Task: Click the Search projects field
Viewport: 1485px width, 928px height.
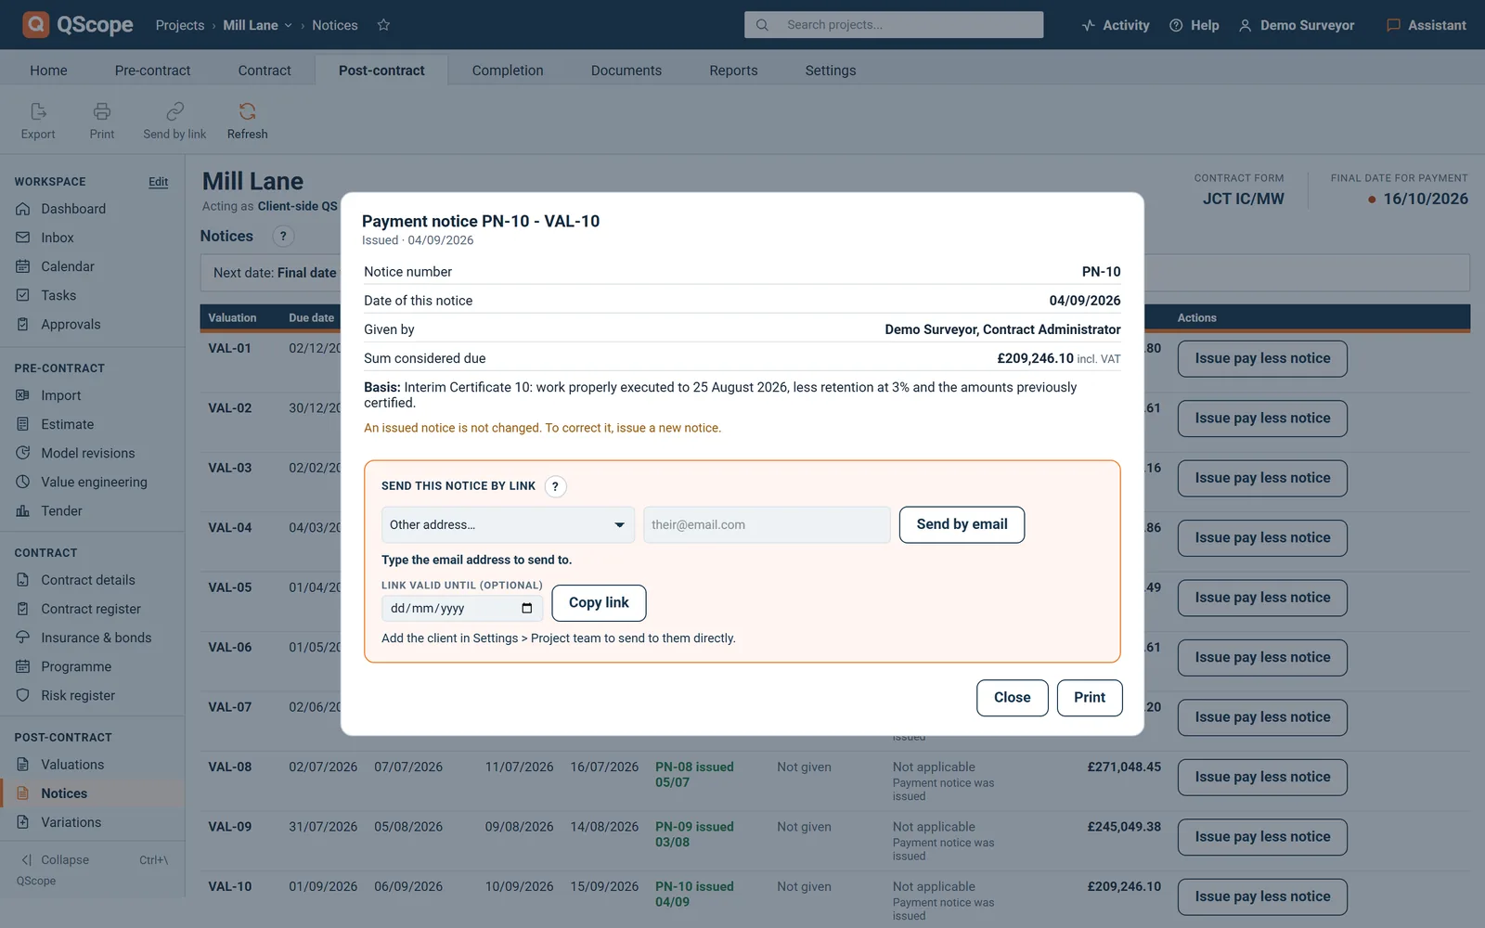Action: [x=894, y=25]
